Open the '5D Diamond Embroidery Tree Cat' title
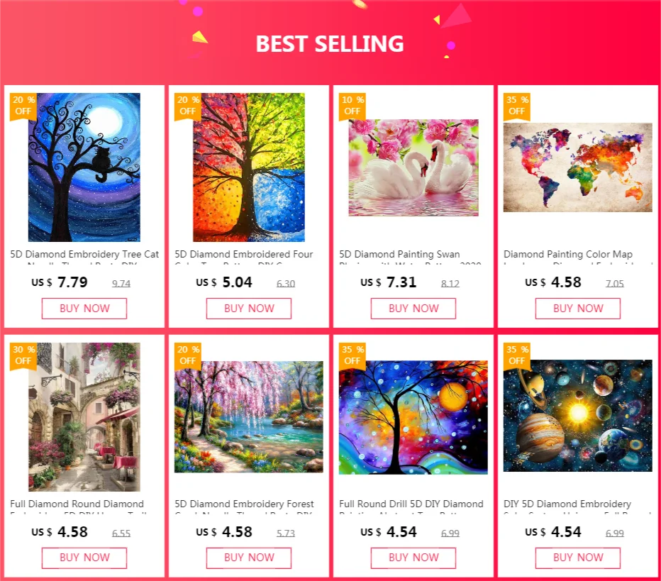Viewport: 661px width, 581px height. point(84,254)
